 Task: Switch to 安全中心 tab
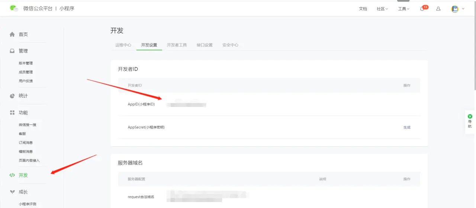[x=231, y=45]
